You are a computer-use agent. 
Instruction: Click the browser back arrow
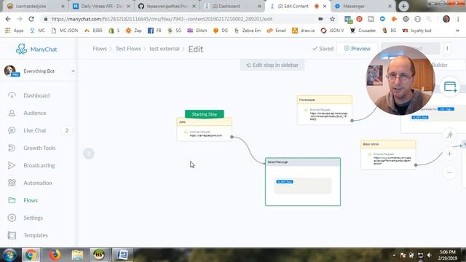point(8,19)
